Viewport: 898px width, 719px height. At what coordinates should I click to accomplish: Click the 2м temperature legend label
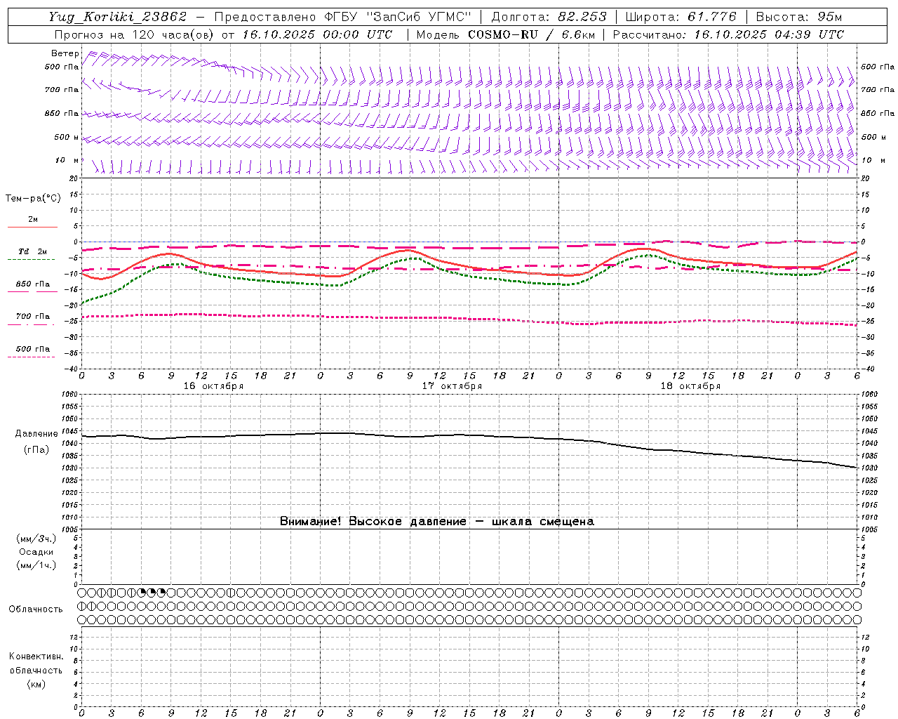[x=33, y=220]
